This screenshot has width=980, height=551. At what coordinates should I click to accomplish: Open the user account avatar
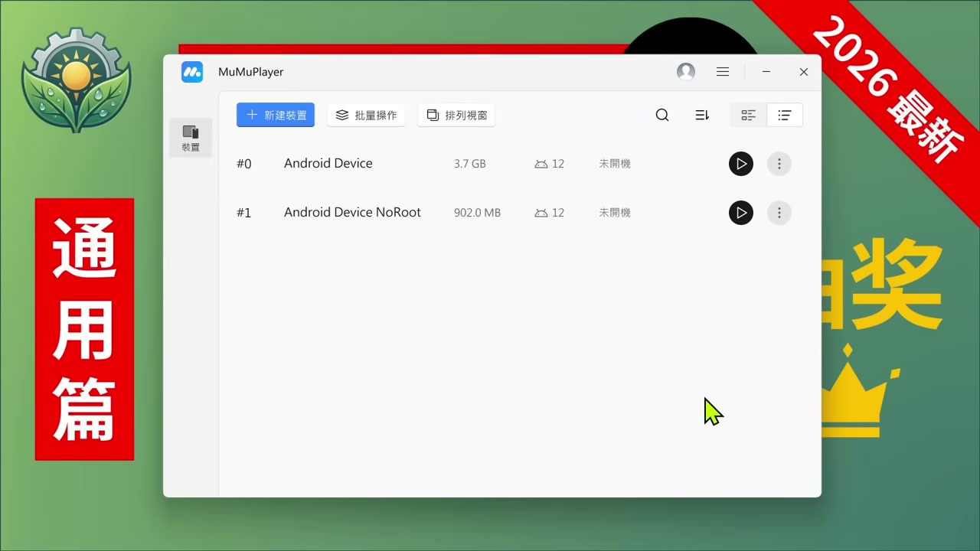coord(686,72)
